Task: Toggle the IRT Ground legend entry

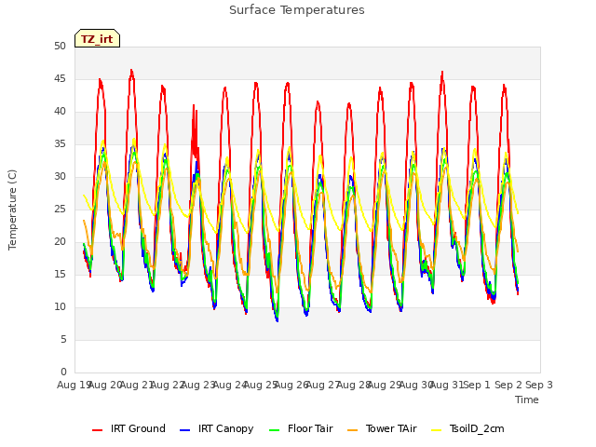Action: [x=129, y=428]
